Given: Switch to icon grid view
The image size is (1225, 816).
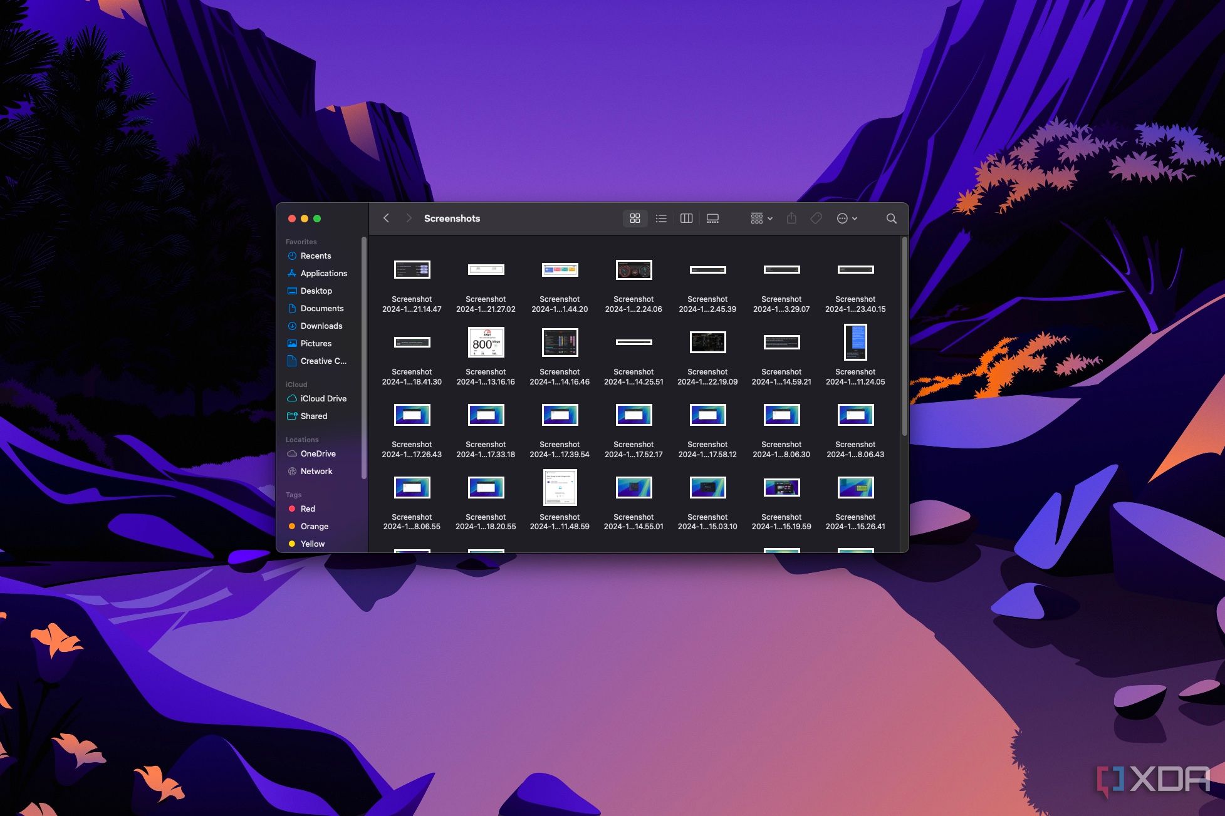Looking at the screenshot, I should pos(635,217).
